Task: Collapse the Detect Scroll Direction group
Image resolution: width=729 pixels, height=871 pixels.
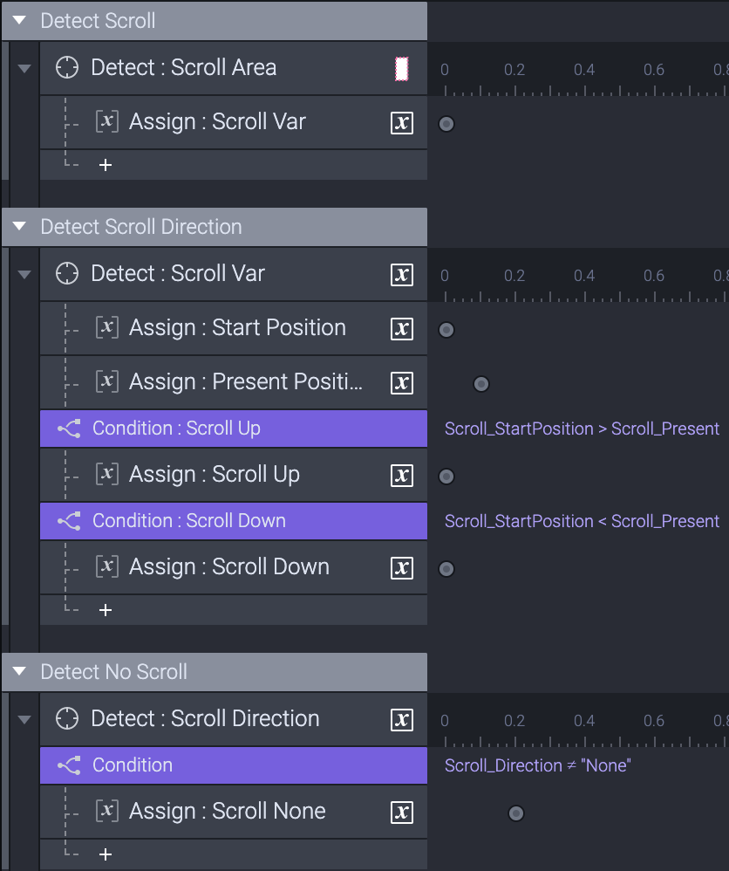Action: tap(19, 227)
